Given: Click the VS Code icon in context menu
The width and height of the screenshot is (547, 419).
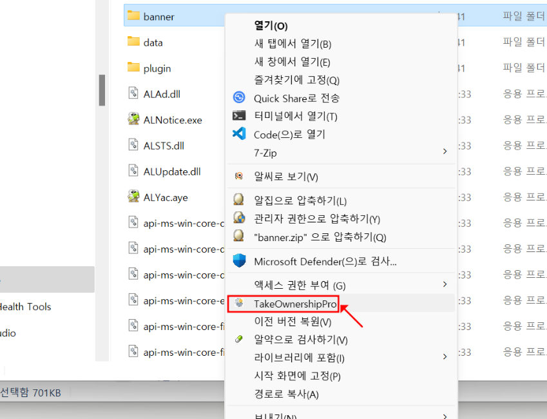Looking at the screenshot, I should click(239, 133).
